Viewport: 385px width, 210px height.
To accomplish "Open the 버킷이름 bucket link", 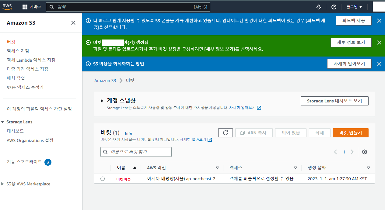I will click(124, 179).
